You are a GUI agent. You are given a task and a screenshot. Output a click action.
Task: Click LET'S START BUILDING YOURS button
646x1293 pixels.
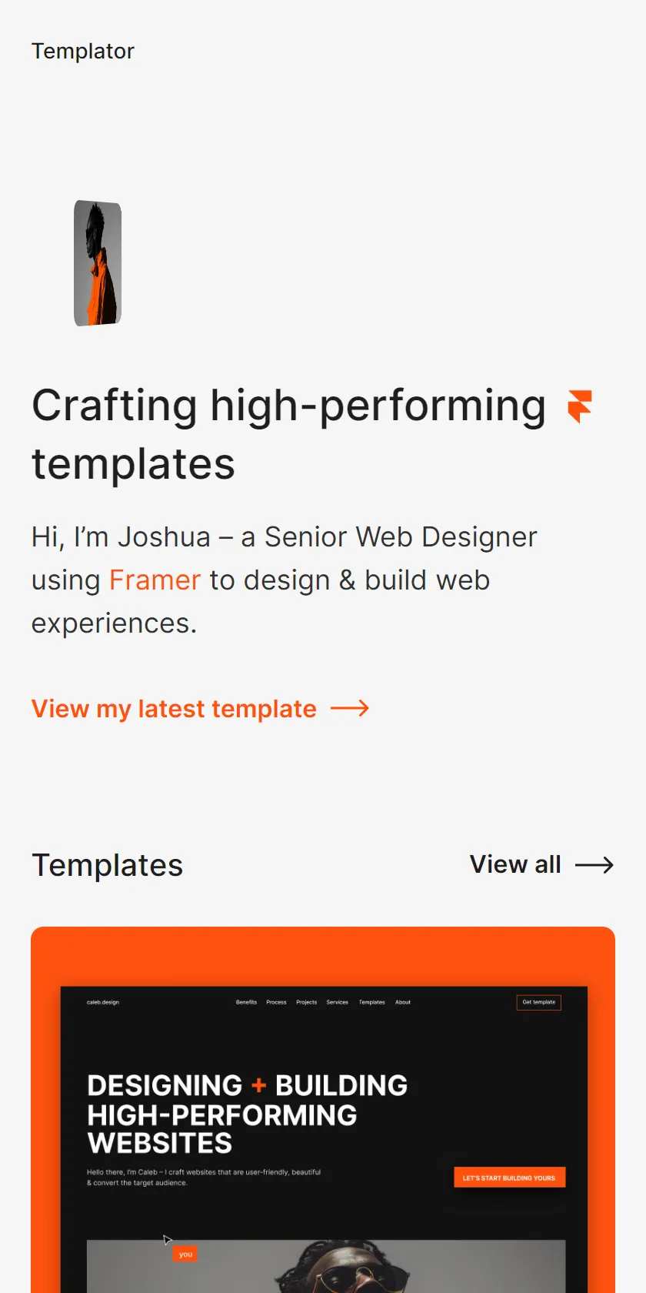pos(509,1178)
